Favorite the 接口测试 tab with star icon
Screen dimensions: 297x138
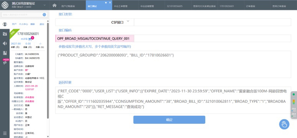[106, 3]
